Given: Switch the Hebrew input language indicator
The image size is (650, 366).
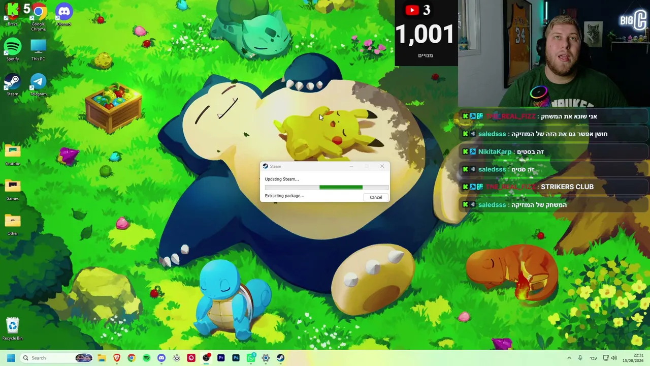Looking at the screenshot, I should [x=593, y=358].
